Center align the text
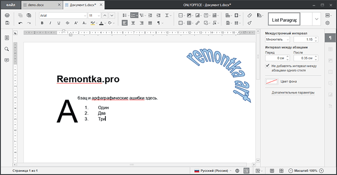Image resolution: width=337 pixels, height=175 pixels. click(x=133, y=23)
